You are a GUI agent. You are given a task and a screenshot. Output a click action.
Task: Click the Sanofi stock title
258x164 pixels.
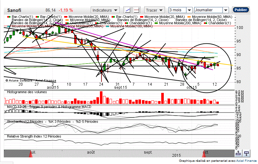14,10
